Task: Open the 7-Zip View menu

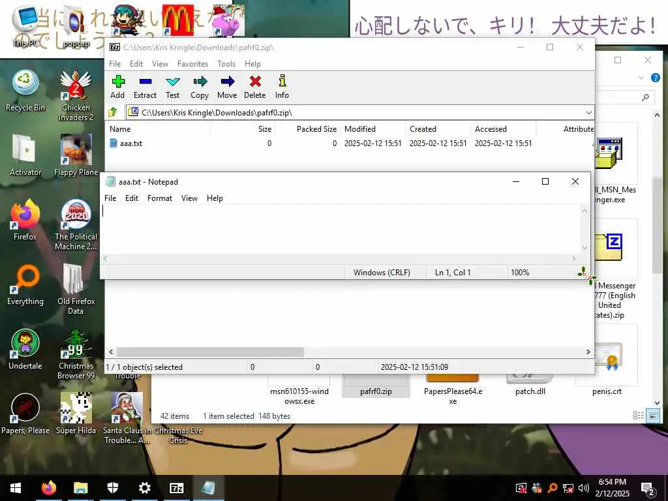Action: click(x=160, y=64)
